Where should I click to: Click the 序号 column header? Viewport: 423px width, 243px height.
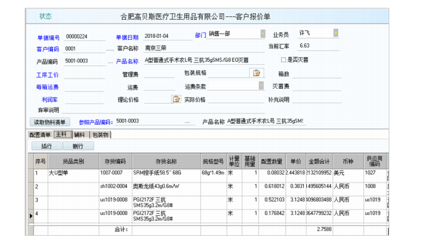click(40, 161)
